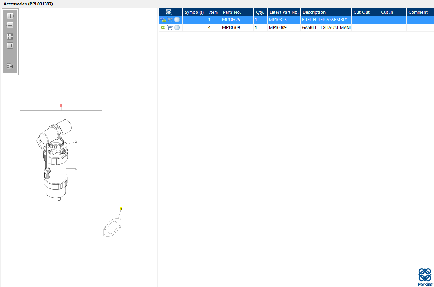Click item number 4 cell

point(214,28)
